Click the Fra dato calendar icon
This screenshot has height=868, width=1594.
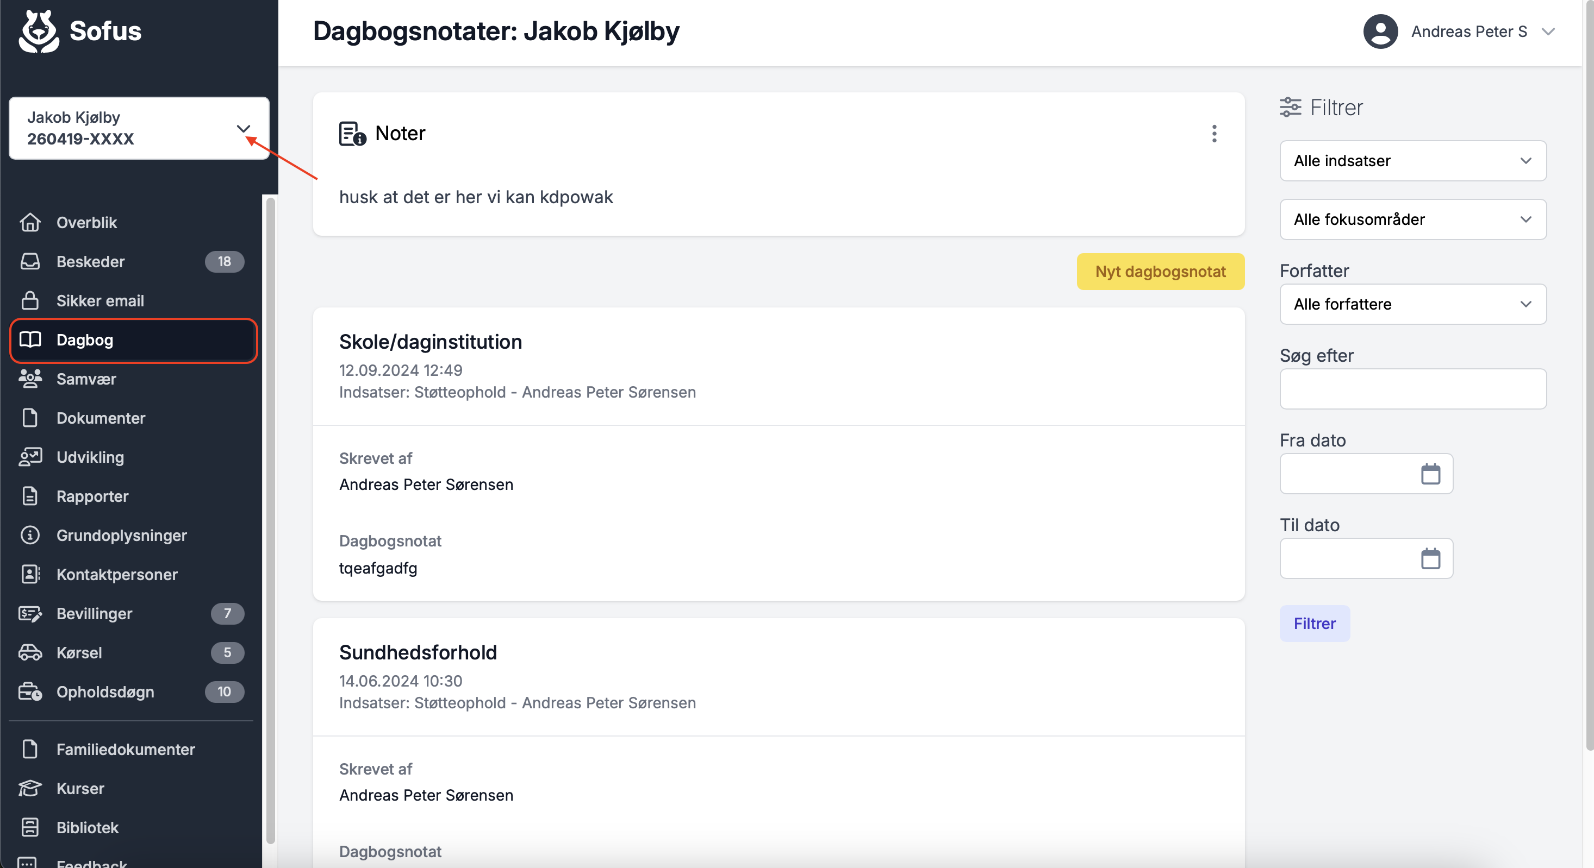1430,474
